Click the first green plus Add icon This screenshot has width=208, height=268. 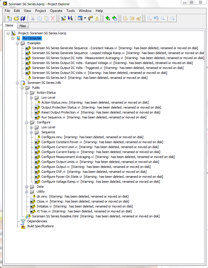coord(108,18)
